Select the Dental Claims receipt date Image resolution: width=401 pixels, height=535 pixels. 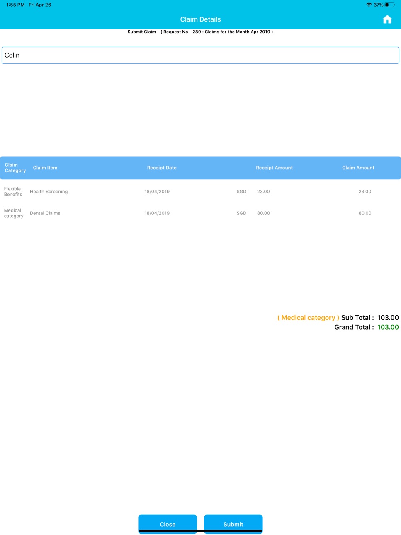pyautogui.click(x=157, y=213)
